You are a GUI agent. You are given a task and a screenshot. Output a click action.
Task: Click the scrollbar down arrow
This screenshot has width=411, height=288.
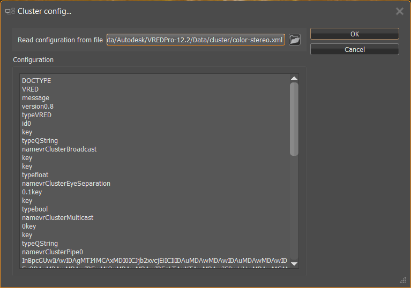click(294, 264)
